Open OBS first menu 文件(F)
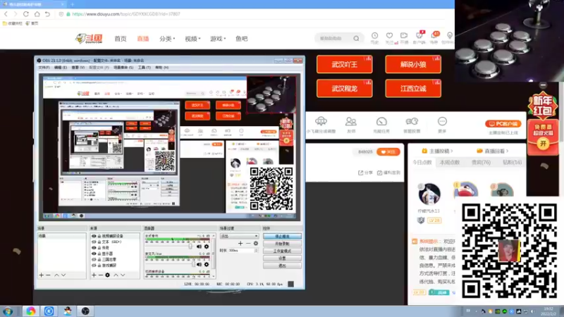This screenshot has height=317, width=564. tap(44, 68)
